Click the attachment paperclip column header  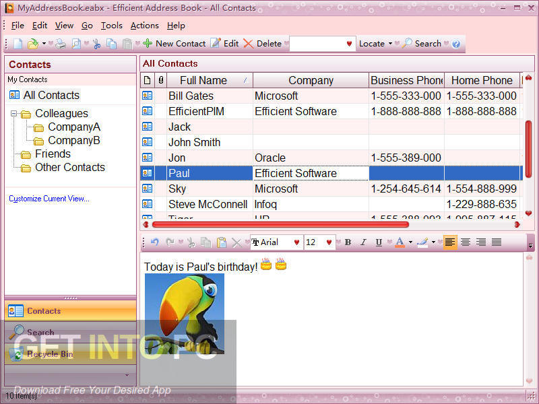[160, 80]
